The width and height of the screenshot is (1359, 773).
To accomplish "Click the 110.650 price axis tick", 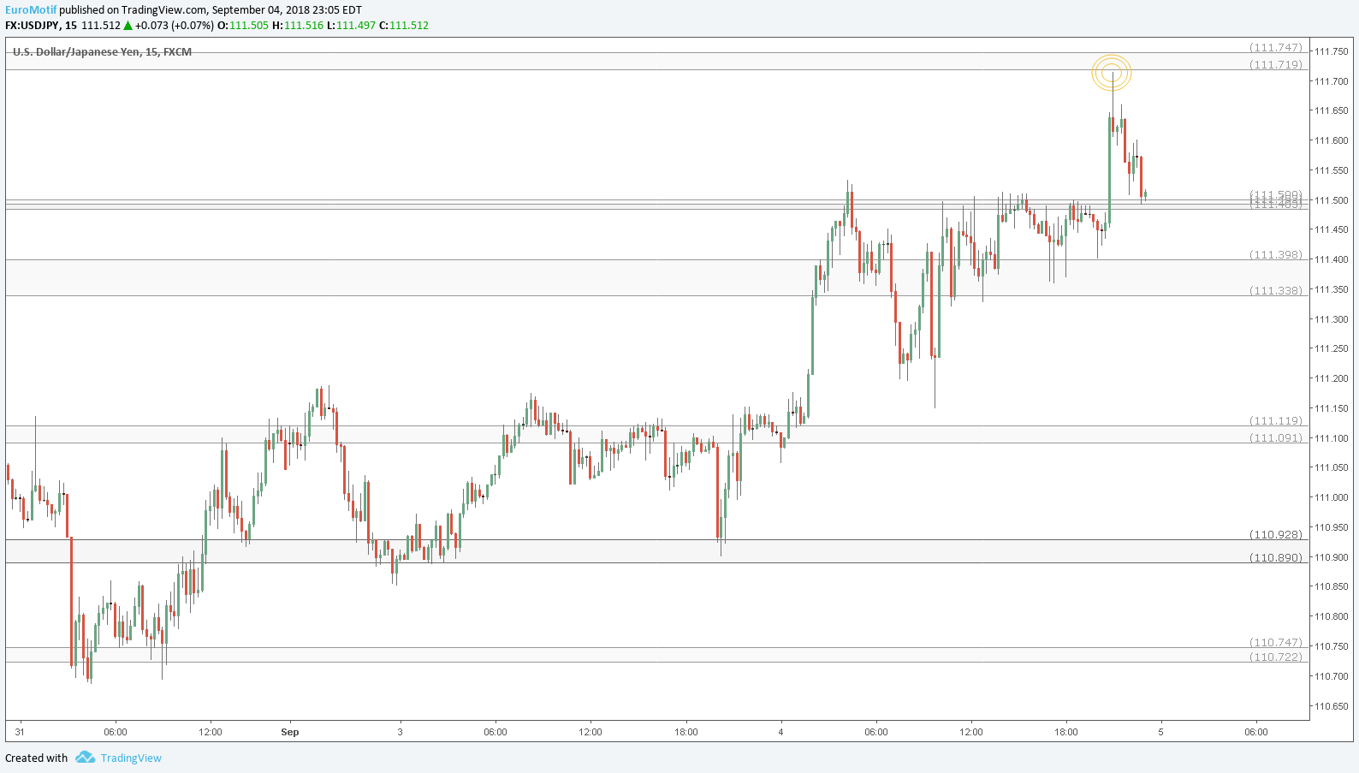I will (x=1331, y=706).
